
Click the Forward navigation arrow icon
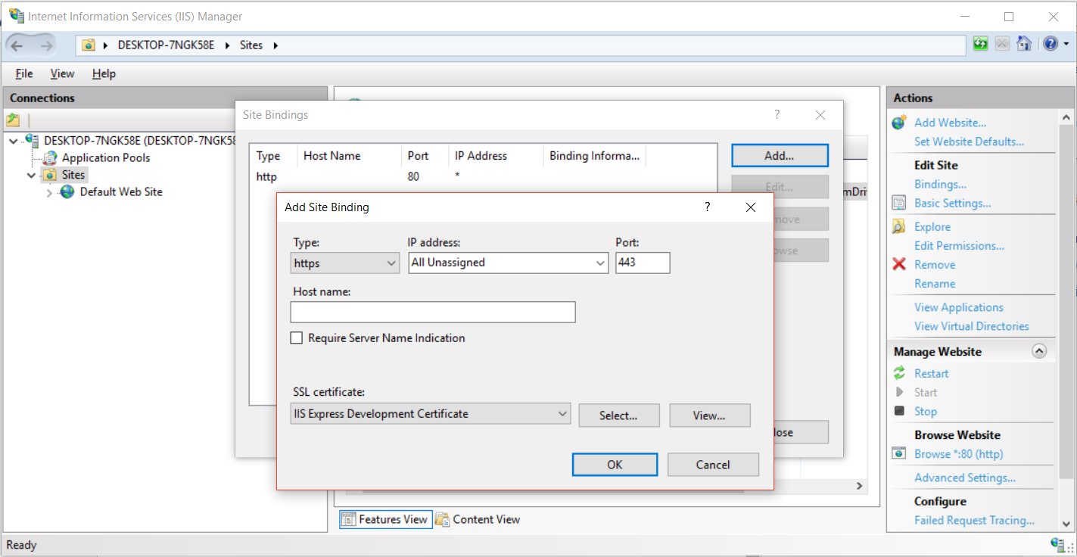click(47, 45)
